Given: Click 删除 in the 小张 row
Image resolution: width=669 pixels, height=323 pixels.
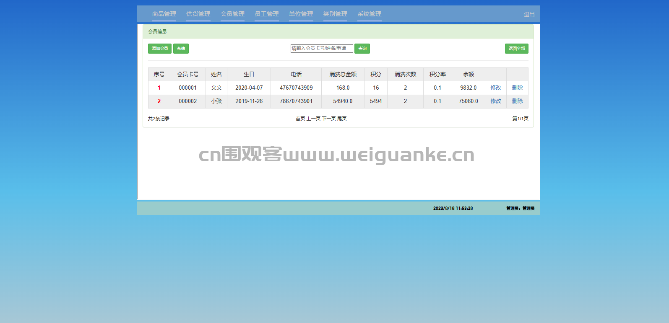Looking at the screenshot, I should coord(517,101).
